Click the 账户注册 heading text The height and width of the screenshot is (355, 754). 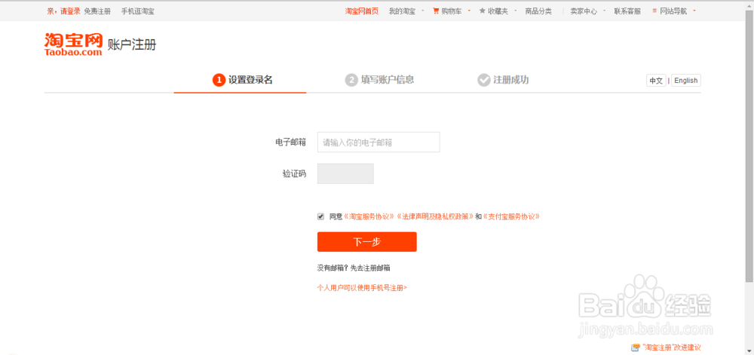[x=132, y=45]
